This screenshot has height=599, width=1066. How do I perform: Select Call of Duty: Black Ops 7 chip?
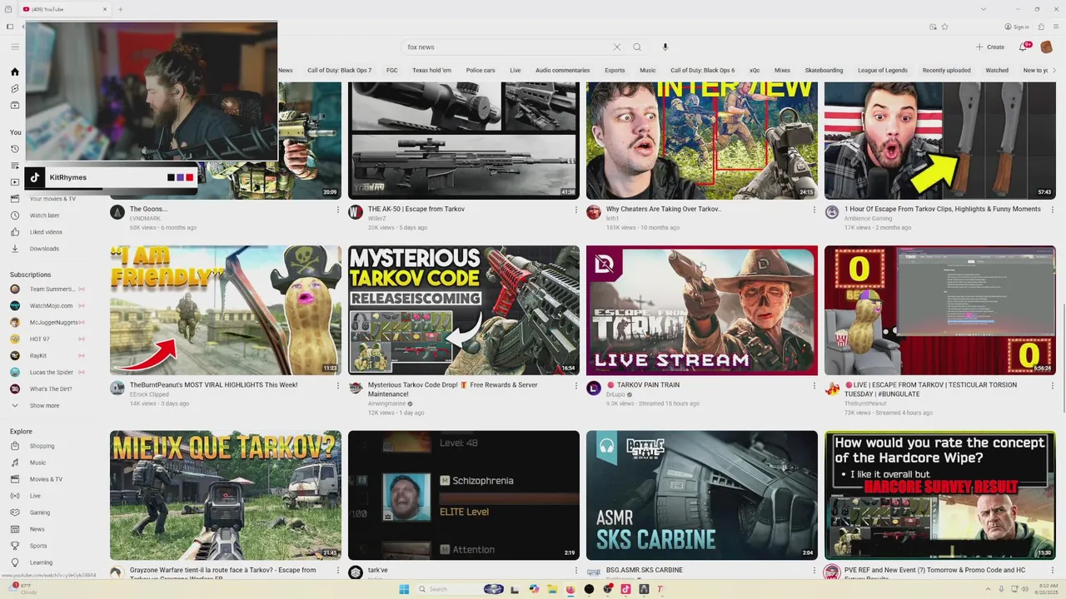[340, 71]
